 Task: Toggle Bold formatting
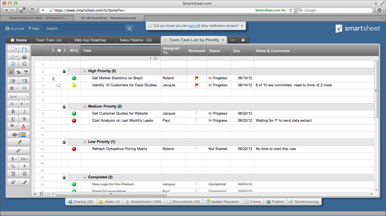pos(13,112)
